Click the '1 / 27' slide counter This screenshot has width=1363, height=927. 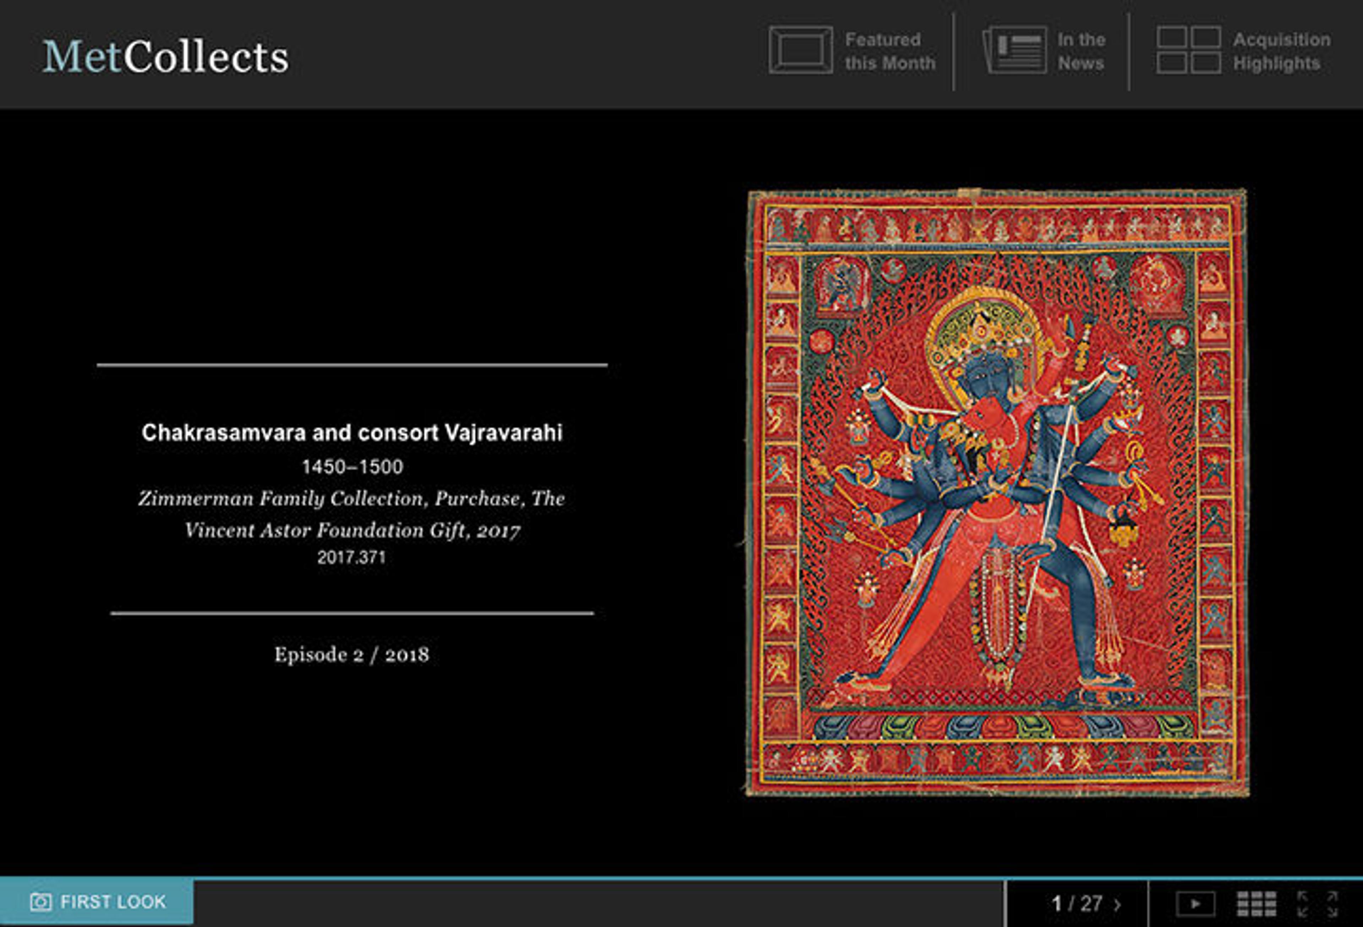[x=1076, y=904]
